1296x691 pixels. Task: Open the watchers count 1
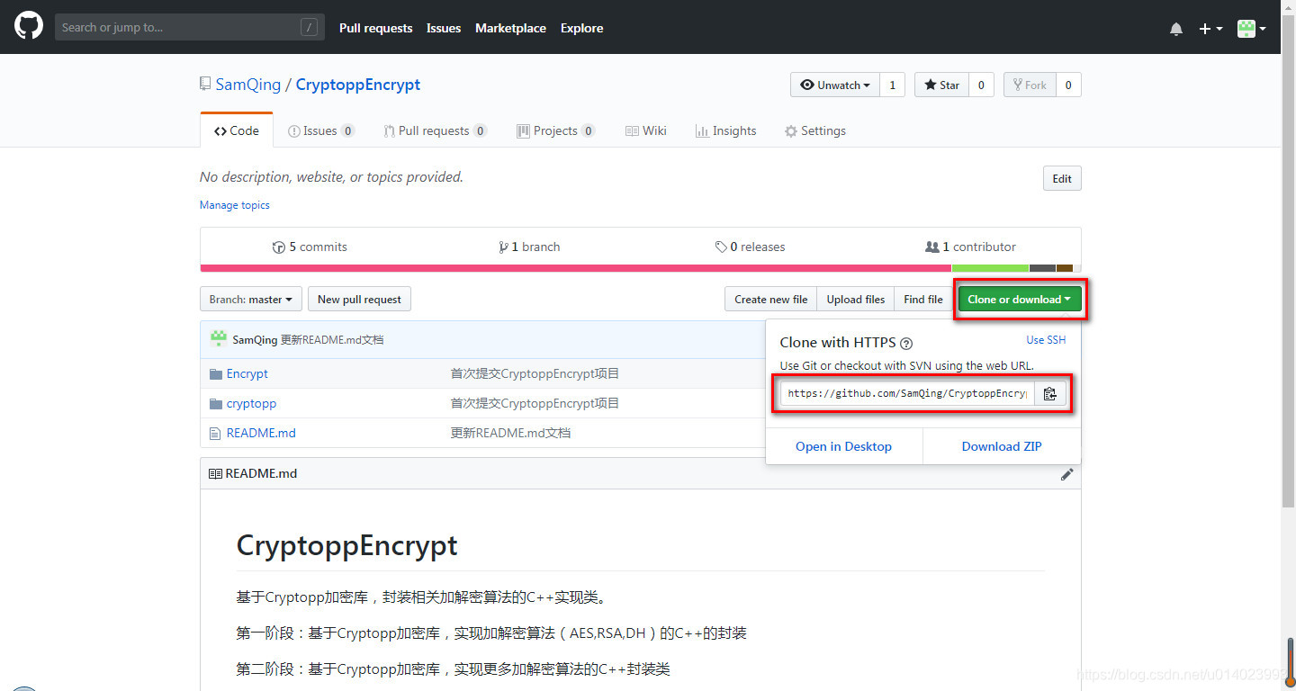click(x=892, y=85)
